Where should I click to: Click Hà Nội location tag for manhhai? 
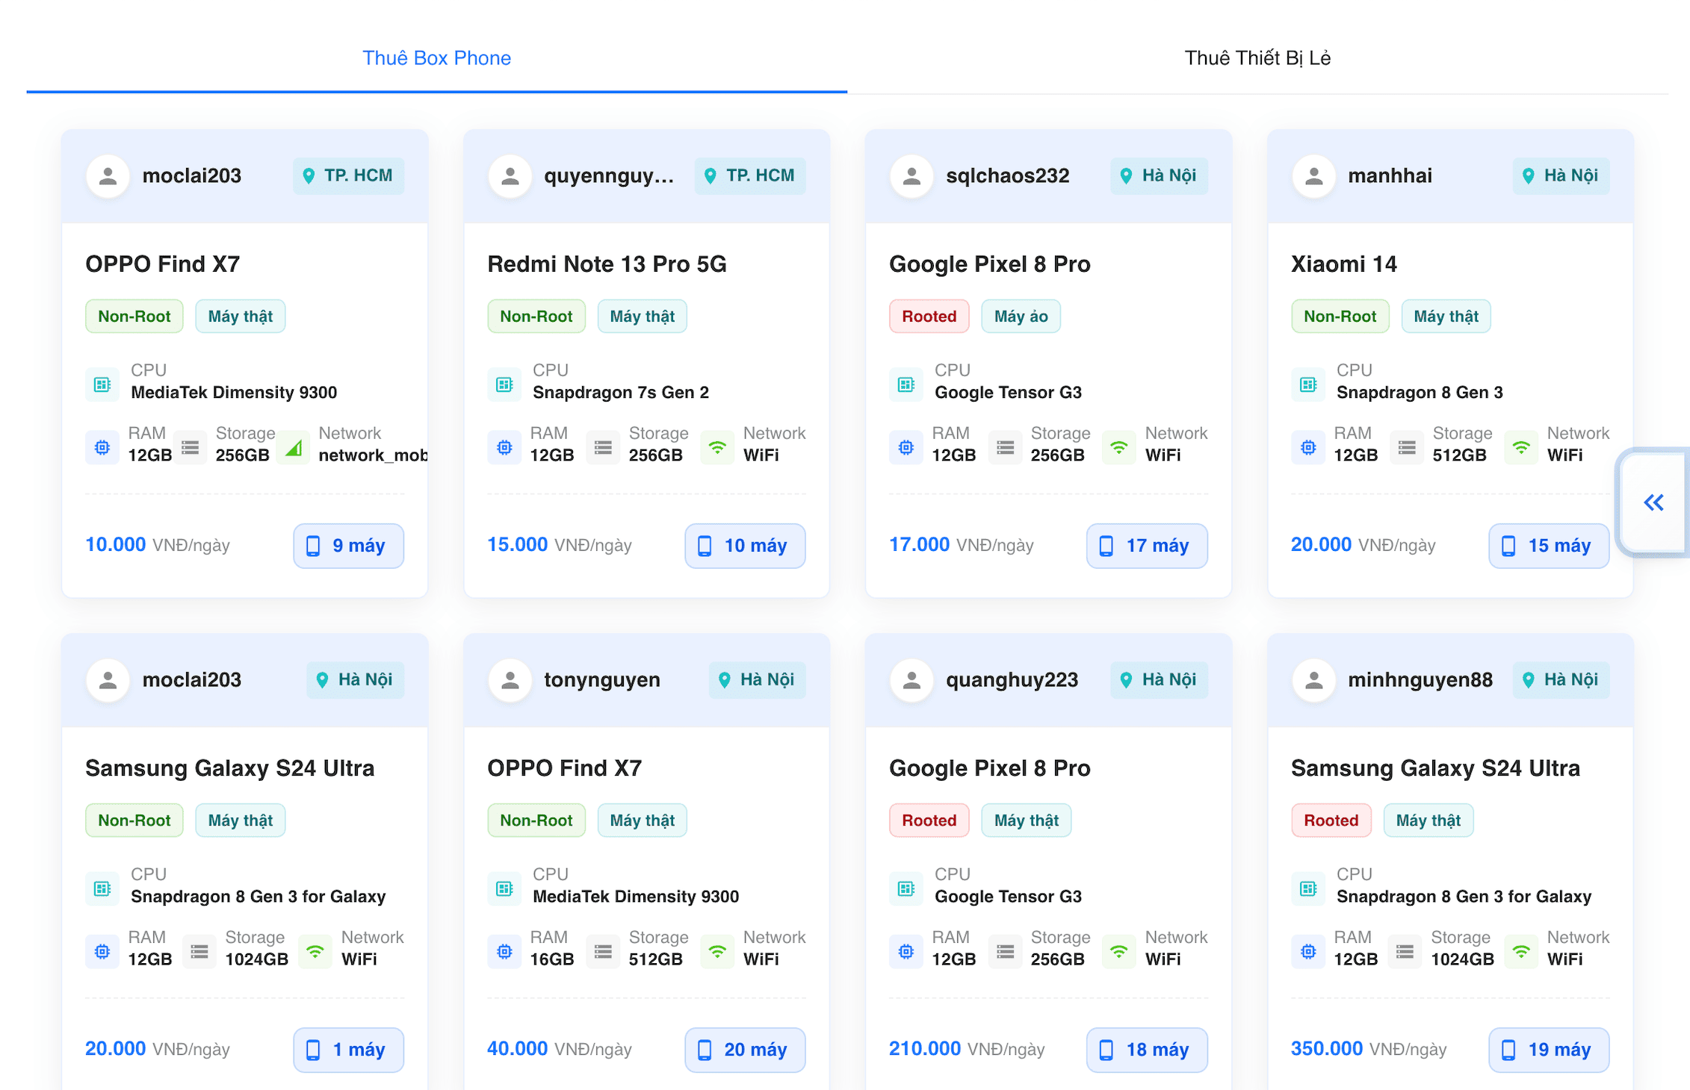click(x=1561, y=176)
